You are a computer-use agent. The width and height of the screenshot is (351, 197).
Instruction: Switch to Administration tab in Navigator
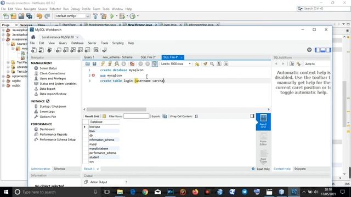[41, 169]
